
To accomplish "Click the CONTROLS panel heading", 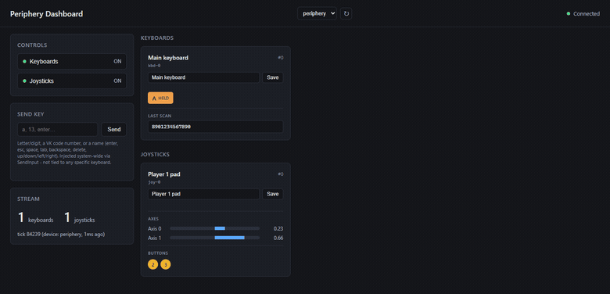I will [x=32, y=45].
